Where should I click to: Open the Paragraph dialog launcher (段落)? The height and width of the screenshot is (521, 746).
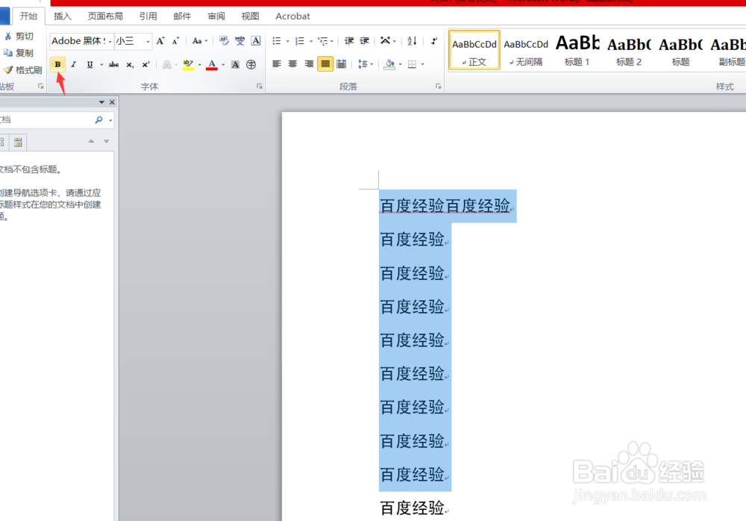(x=438, y=86)
